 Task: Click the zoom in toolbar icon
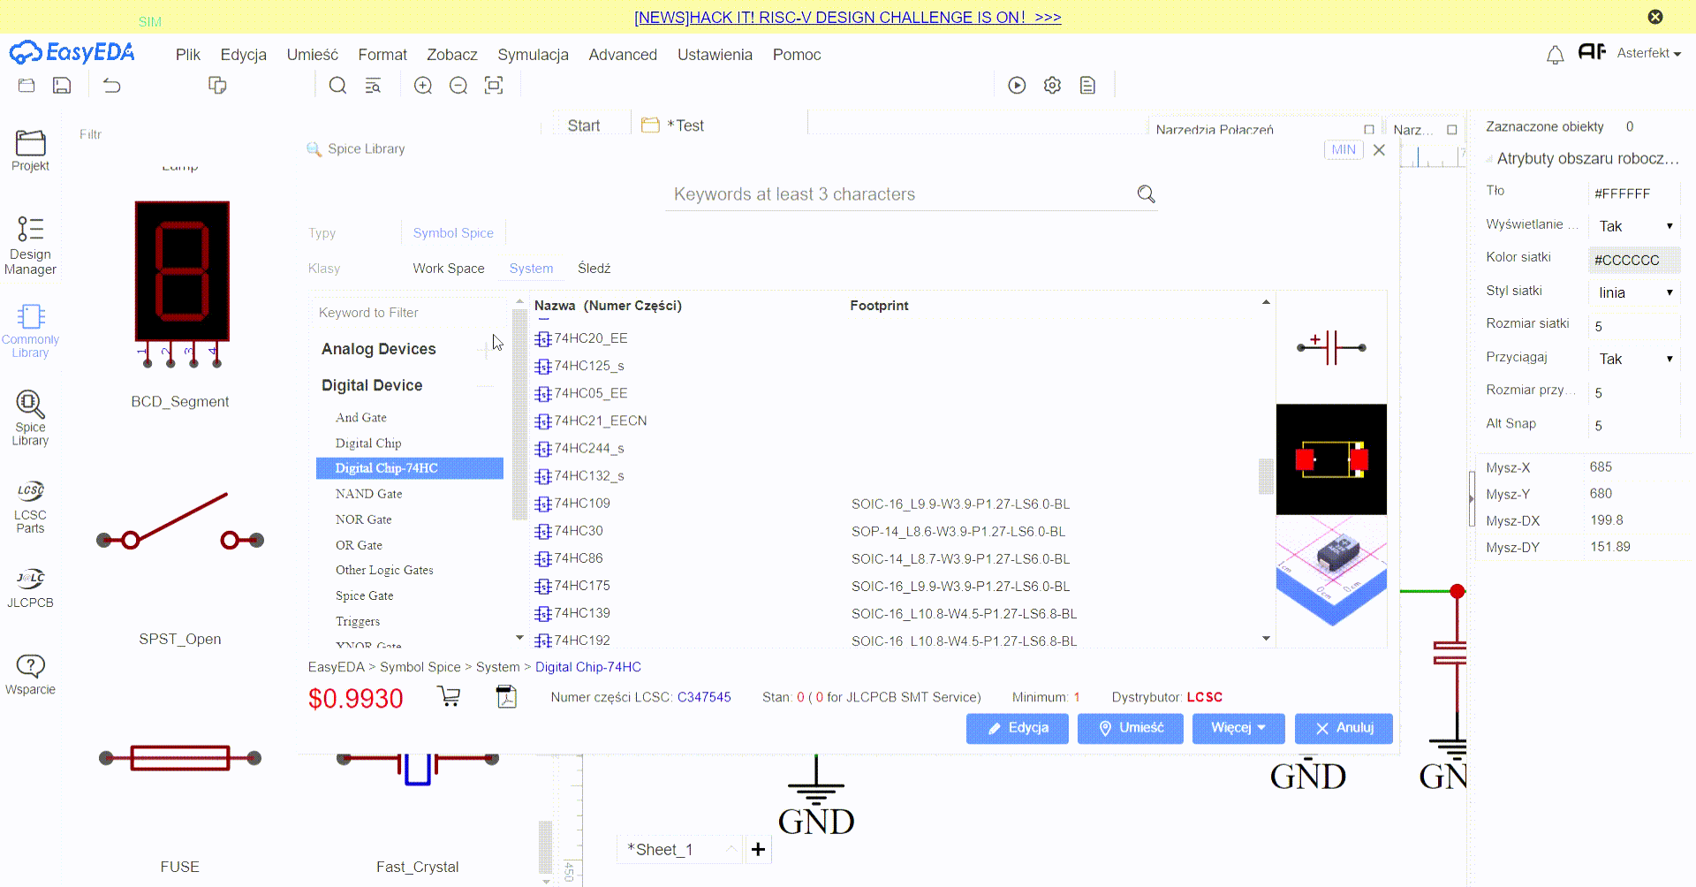click(x=423, y=86)
